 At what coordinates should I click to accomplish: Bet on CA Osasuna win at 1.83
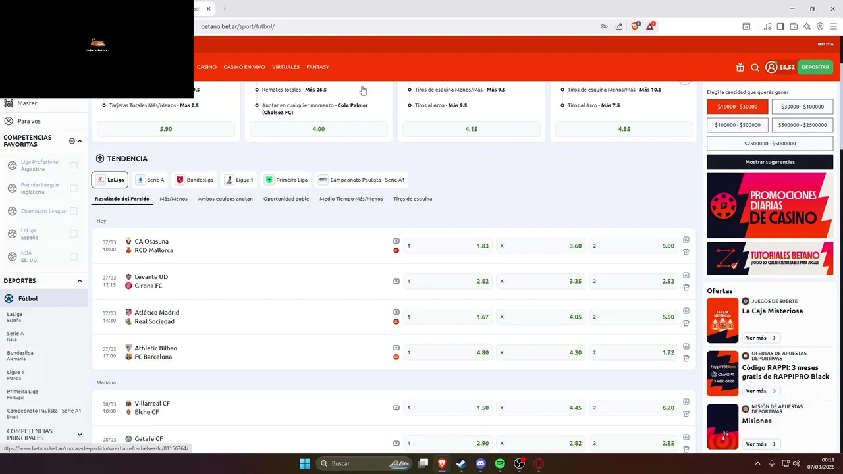[x=448, y=246]
